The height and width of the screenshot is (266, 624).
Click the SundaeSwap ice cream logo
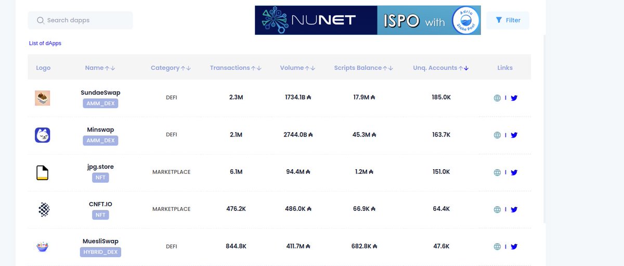point(43,98)
